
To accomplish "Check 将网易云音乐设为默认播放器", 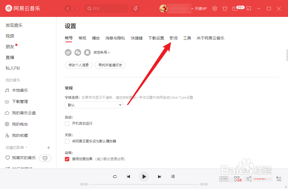I will click(x=67, y=141).
